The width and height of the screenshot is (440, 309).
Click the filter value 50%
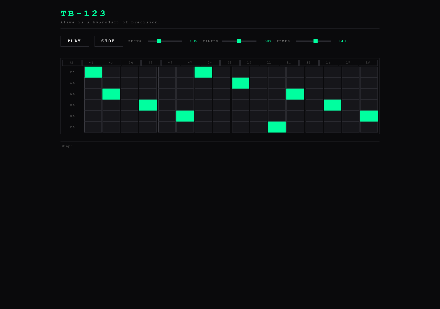(268, 41)
